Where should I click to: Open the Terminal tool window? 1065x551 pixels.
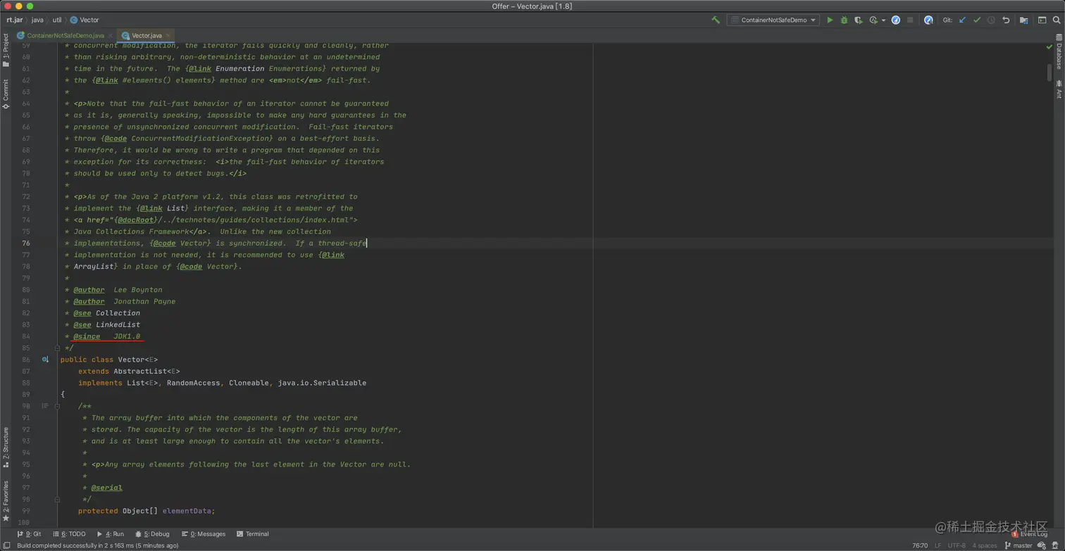click(x=253, y=534)
